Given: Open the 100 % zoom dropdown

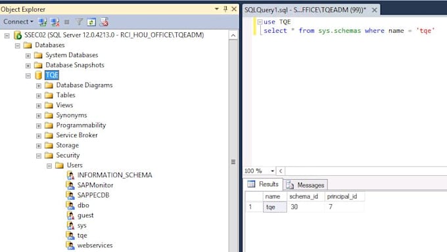Looking at the screenshot, I should click(x=272, y=171).
